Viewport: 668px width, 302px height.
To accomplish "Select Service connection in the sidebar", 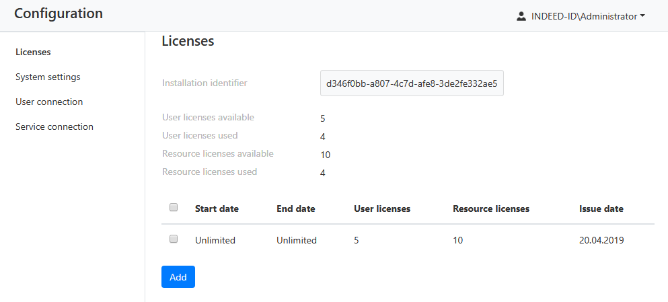I will pos(54,126).
